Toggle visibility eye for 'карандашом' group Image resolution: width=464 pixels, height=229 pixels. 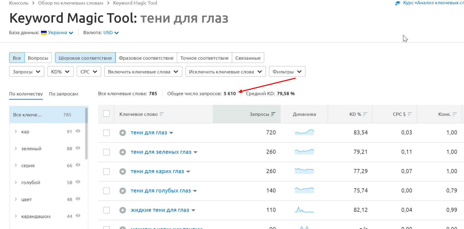(78, 216)
